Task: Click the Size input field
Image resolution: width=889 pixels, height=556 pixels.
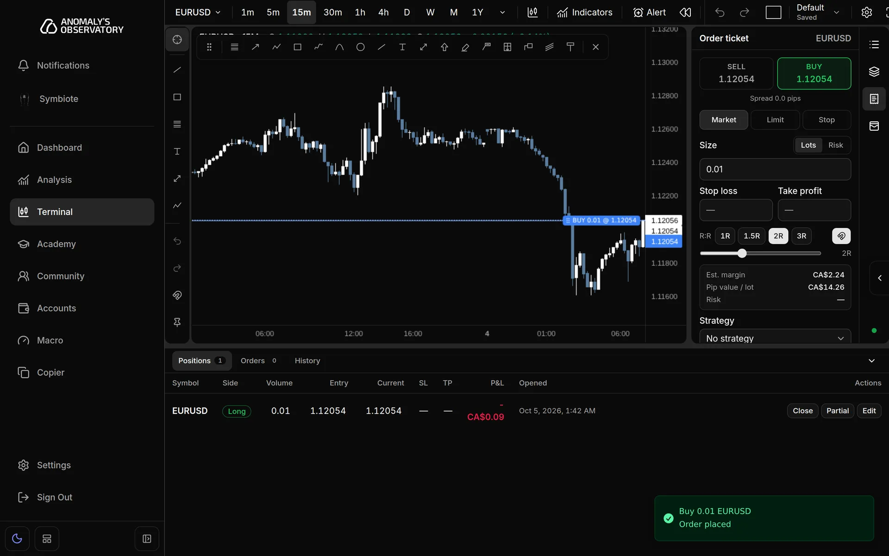Action: 775,169
